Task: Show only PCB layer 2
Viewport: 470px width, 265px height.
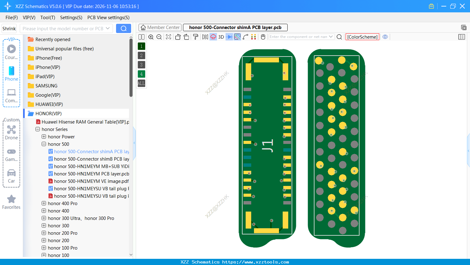Action: pos(141,55)
